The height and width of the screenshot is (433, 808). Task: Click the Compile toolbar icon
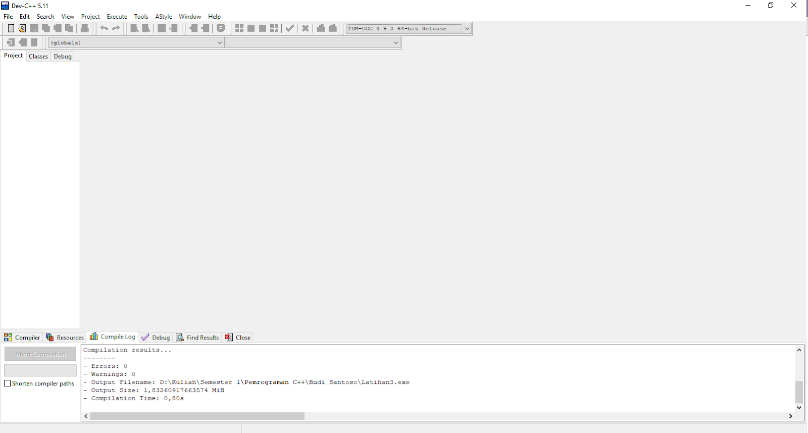239,28
